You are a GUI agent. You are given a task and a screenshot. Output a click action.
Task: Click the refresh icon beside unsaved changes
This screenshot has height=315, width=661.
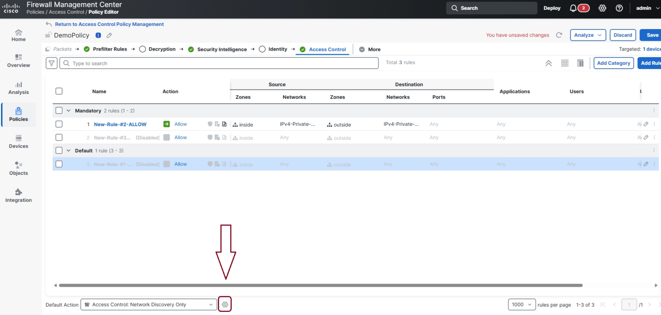click(x=559, y=35)
